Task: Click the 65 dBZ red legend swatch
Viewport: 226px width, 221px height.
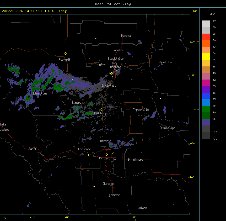Action: coord(206,37)
